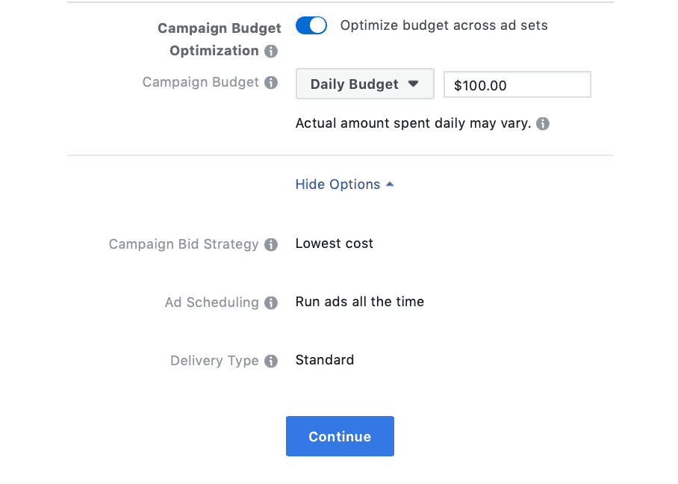This screenshot has height=484, width=678.
Task: Open the Daily Budget dropdown
Action: tap(365, 84)
